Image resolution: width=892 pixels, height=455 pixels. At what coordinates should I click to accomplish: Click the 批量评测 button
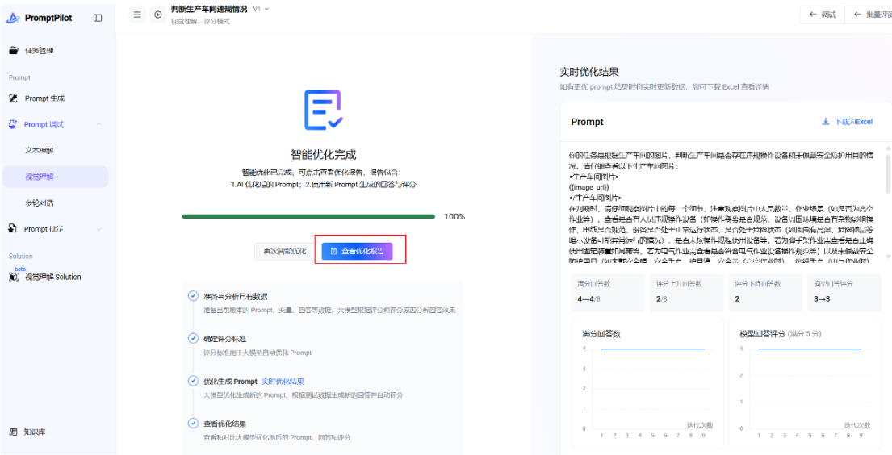coord(869,15)
